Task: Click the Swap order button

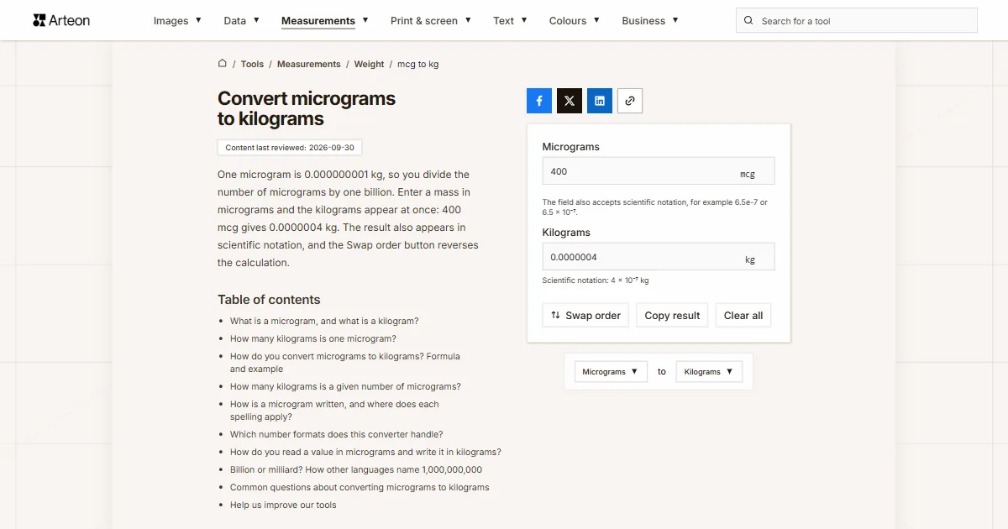Action: (x=585, y=316)
